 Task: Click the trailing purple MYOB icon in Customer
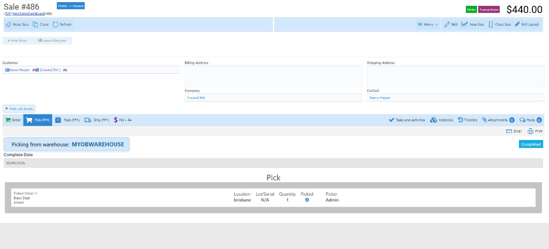coord(65,70)
